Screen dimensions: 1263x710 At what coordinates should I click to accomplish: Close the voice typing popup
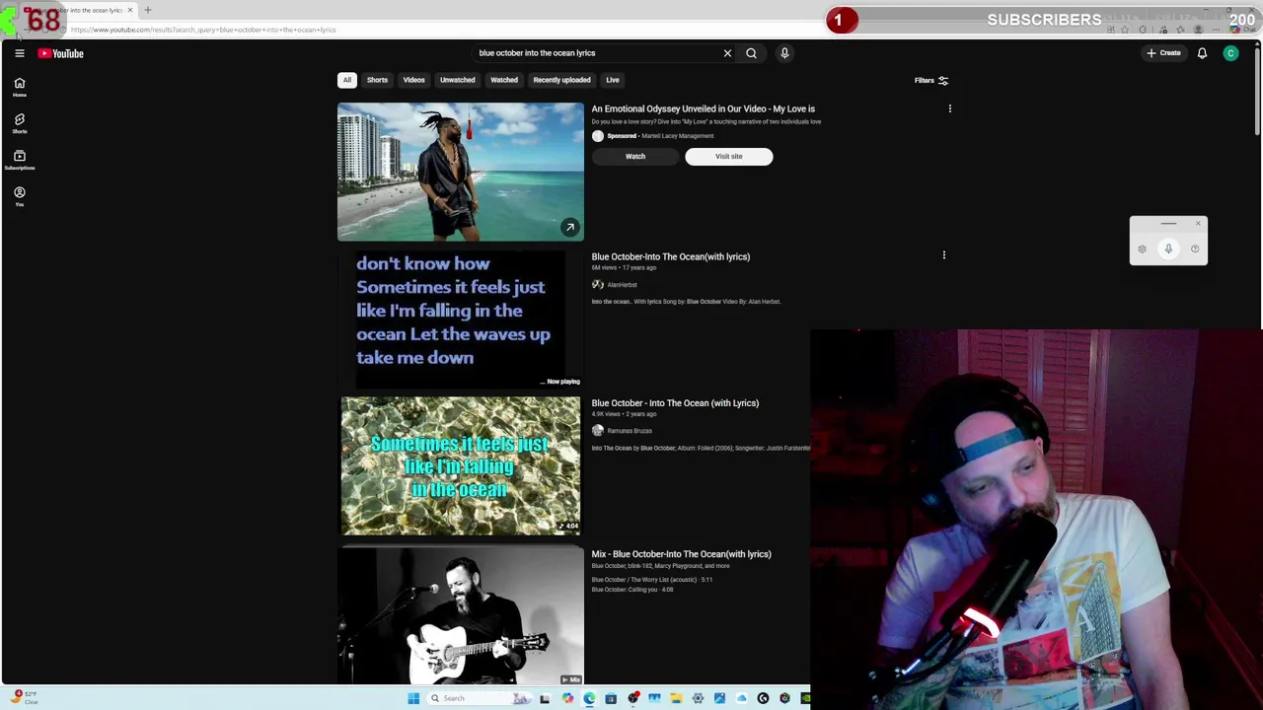1198,223
